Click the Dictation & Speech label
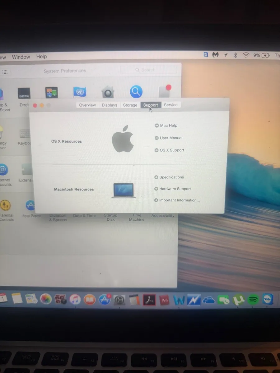 point(58,218)
